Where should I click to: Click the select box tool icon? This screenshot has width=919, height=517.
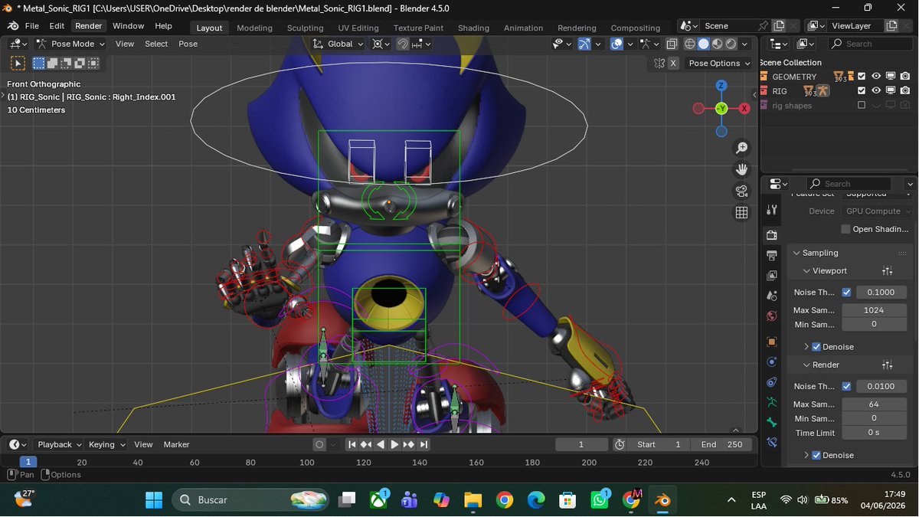point(18,63)
